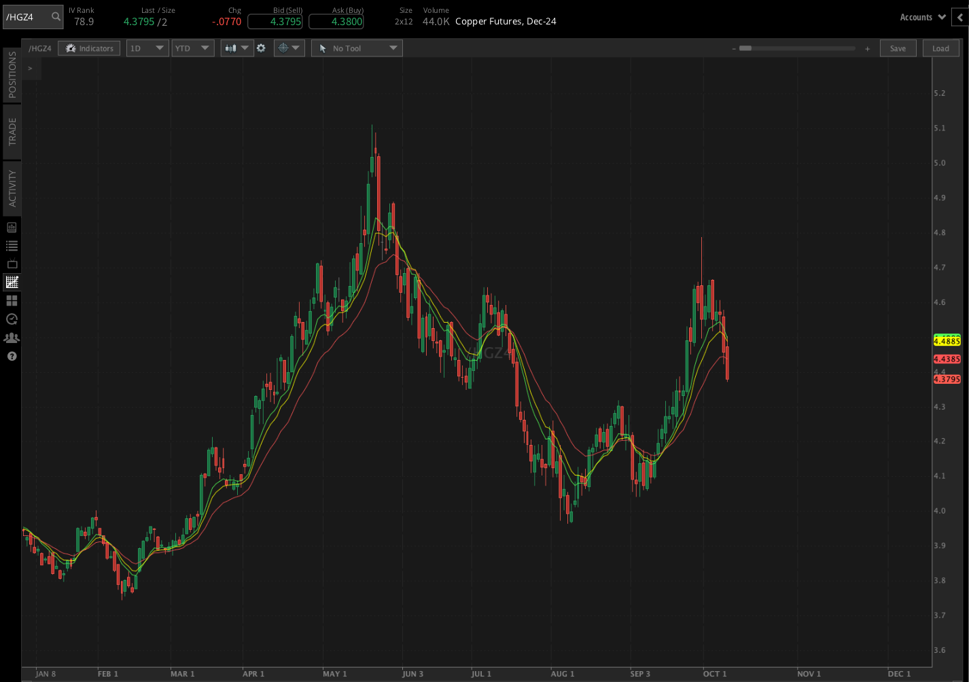Select the chart icon in sidebar
The image size is (969, 682).
click(12, 282)
